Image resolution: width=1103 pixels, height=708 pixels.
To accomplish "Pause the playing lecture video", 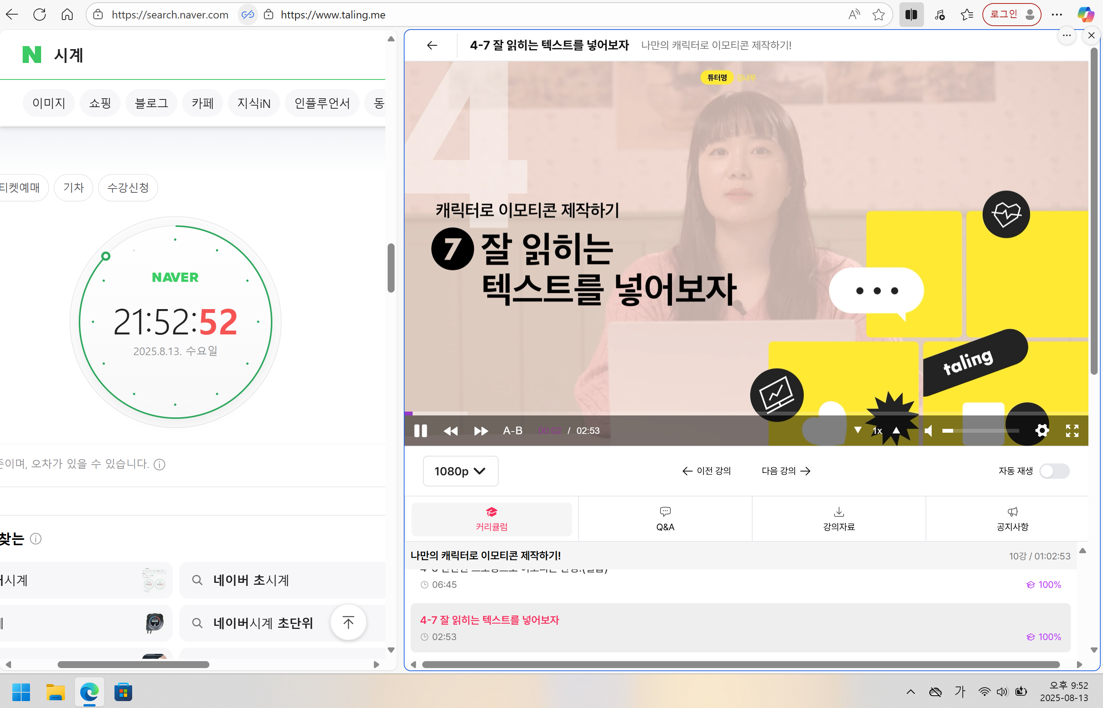I will click(420, 431).
